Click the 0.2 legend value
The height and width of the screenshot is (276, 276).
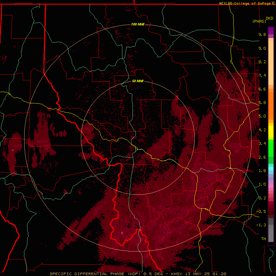click(262, 198)
